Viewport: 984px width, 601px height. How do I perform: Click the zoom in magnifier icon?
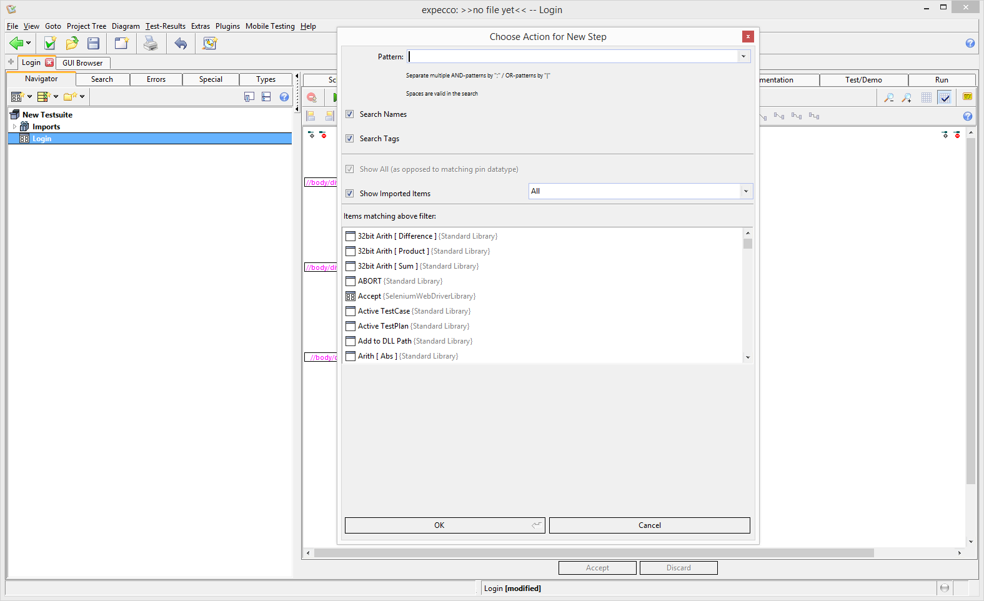point(907,97)
